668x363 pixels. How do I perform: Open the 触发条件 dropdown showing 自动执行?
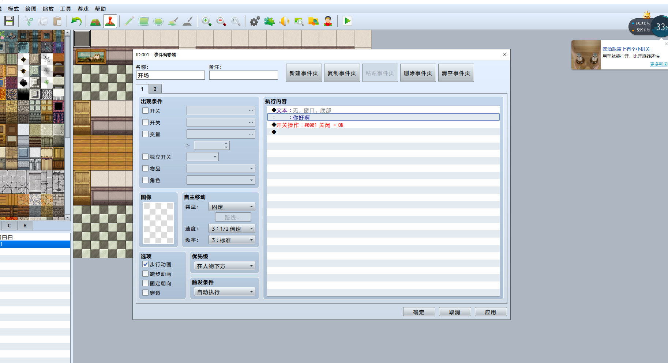(x=225, y=292)
